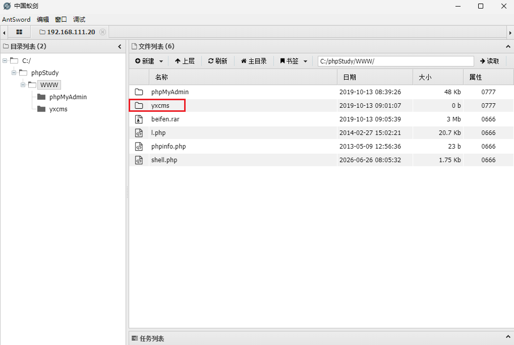Expand the 任务列表 task panel
This screenshot has height=345, width=514.
508,336
